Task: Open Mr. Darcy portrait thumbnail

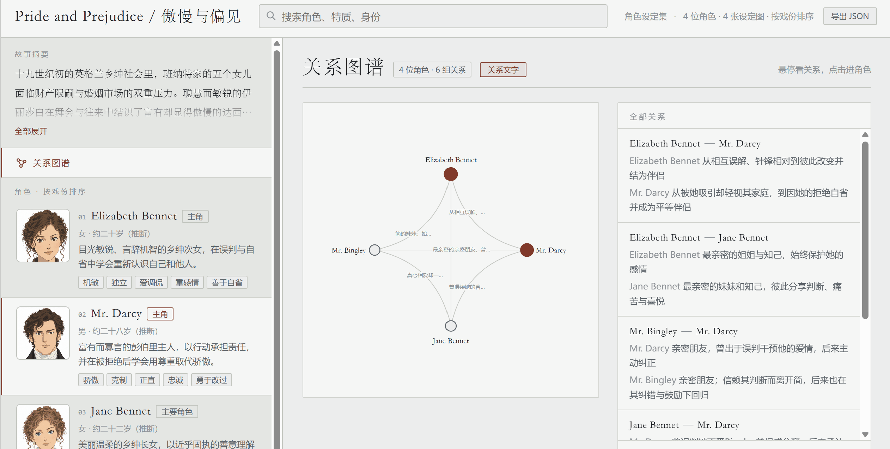Action: coord(43,333)
